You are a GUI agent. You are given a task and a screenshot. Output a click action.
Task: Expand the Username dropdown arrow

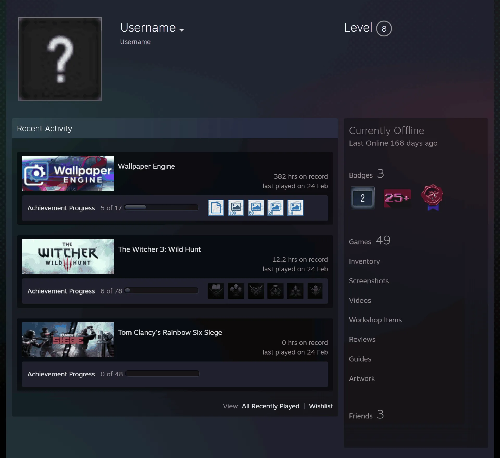point(182,30)
